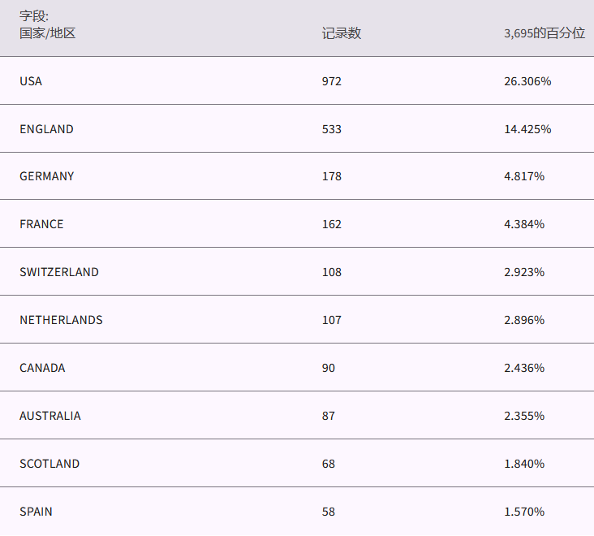Click the SPAIN country name
Image resolution: width=594 pixels, height=536 pixels.
[x=36, y=512]
